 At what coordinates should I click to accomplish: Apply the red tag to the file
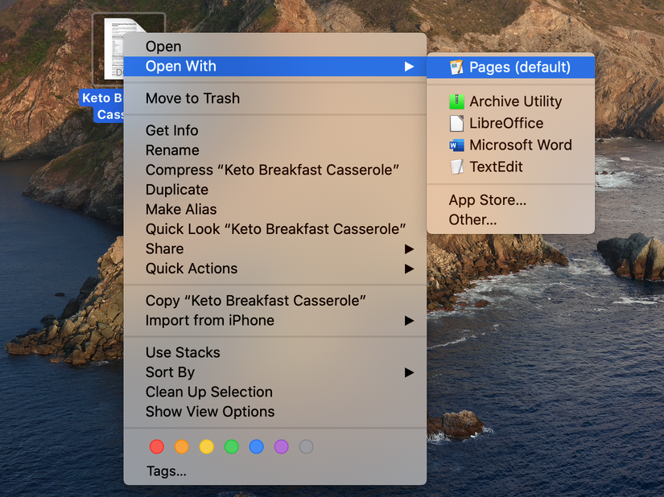157,446
